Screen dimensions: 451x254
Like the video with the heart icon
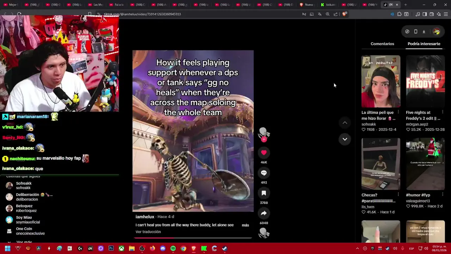click(x=264, y=152)
